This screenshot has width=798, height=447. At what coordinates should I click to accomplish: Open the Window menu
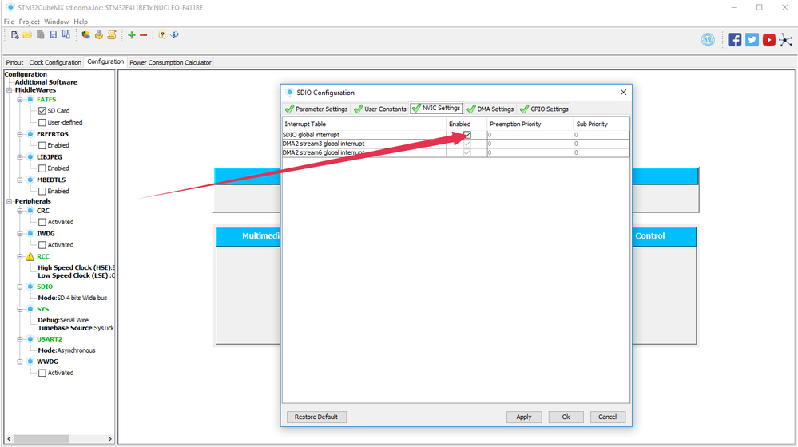click(x=56, y=22)
